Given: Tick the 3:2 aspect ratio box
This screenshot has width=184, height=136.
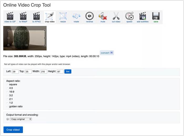Looking at the screenshot, I should 8,96.
